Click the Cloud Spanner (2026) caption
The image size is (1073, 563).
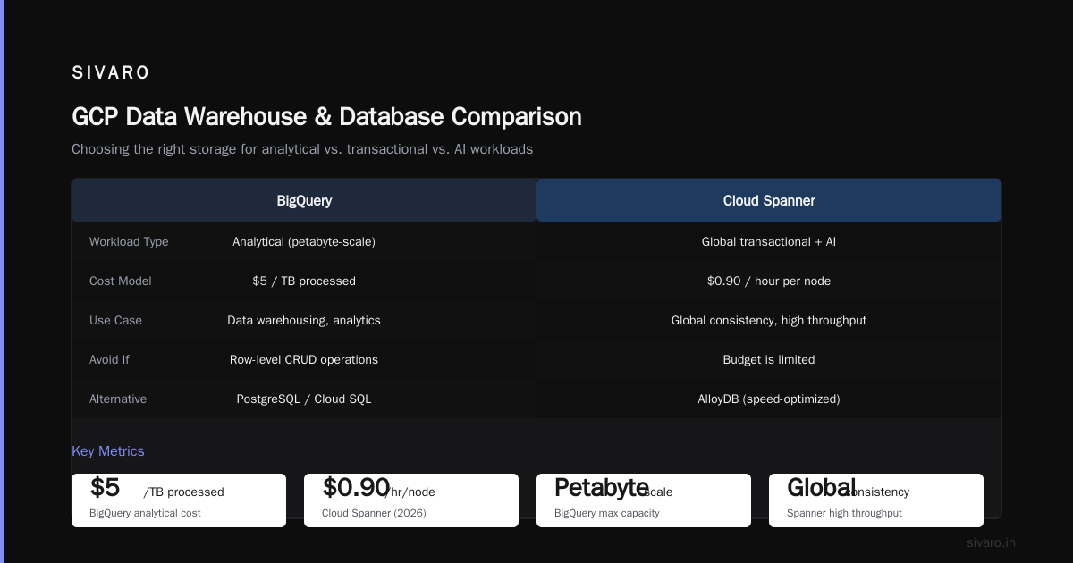[374, 514]
